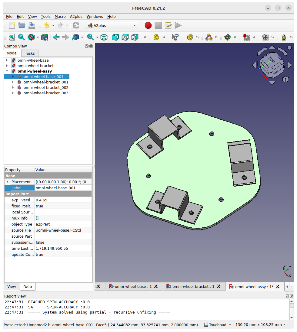Open the Touchpad navigation style dropdown
297x332 pixels.
[218, 325]
